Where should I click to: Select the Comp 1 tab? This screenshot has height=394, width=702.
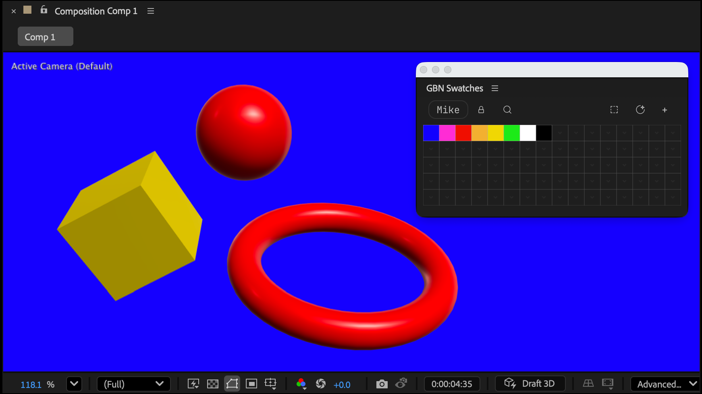[x=45, y=37]
